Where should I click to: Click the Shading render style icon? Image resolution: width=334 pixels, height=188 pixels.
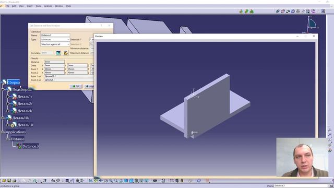tap(136, 181)
